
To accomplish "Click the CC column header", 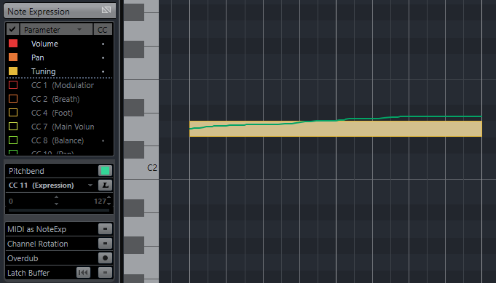I will coord(103,29).
